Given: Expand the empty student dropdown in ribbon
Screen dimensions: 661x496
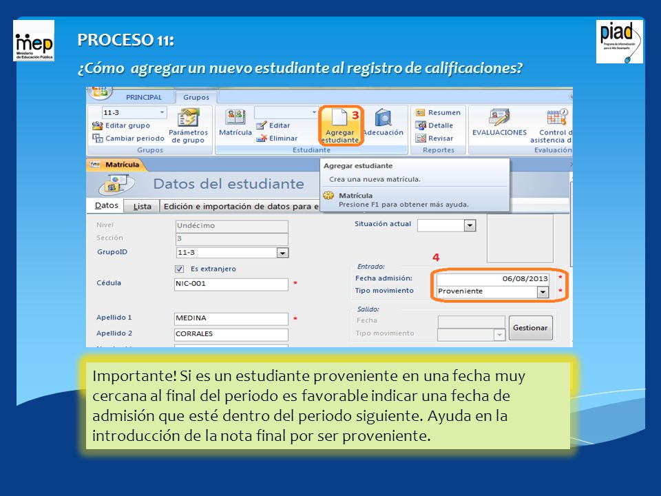Looking at the screenshot, I should tap(314, 112).
